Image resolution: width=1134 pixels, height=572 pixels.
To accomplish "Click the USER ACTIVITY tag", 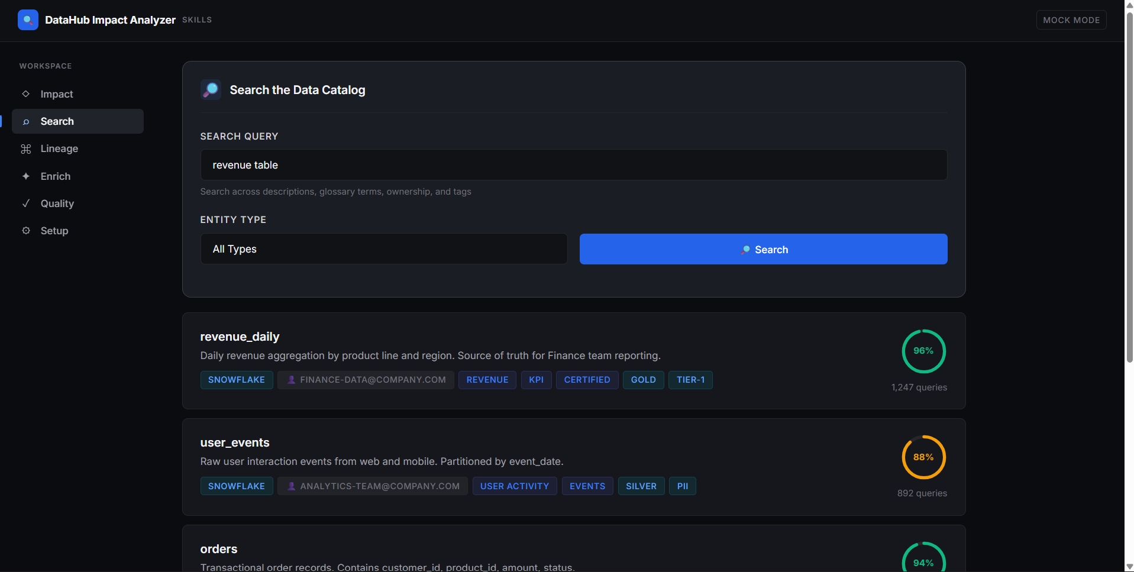I will click(x=515, y=486).
